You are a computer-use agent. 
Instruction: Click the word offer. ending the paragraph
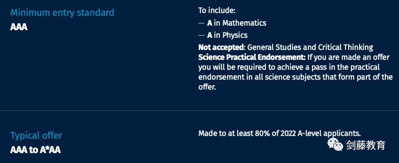point(207,87)
